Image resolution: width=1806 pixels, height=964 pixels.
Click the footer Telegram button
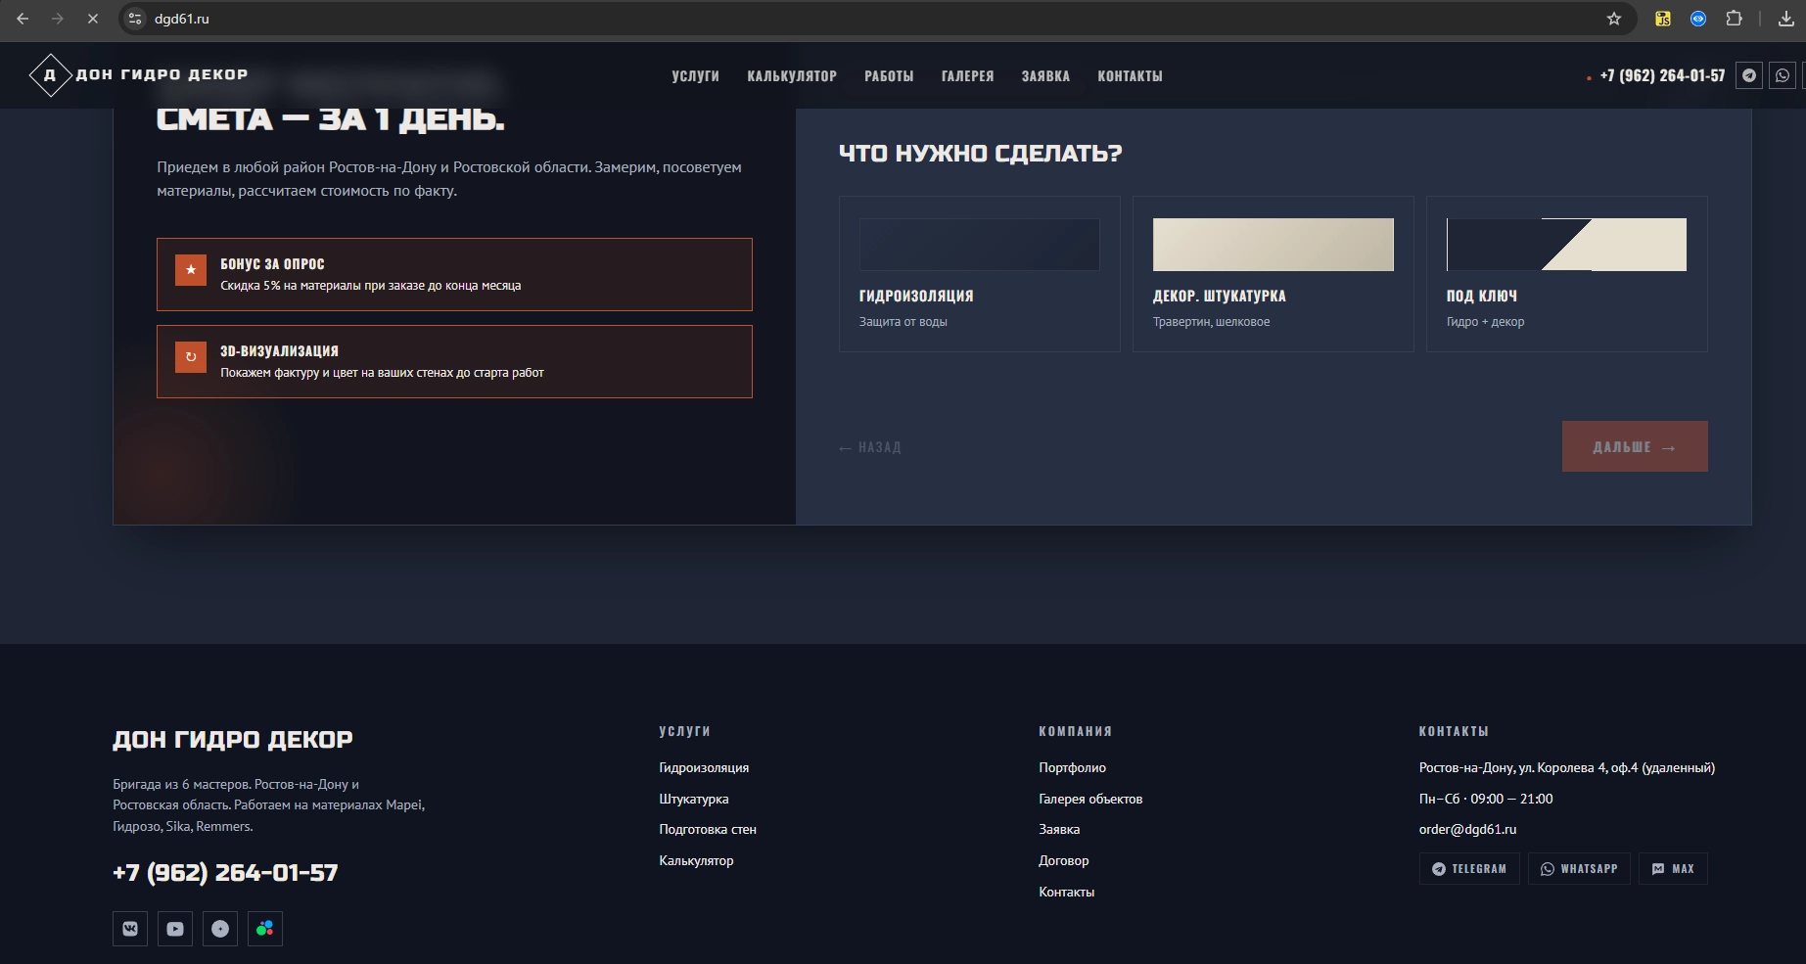pos(1469,869)
